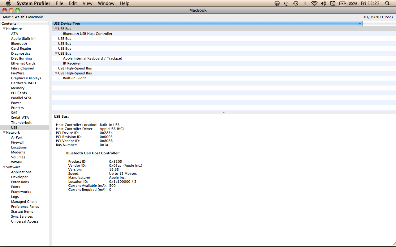This screenshot has height=247, width=396.
Task: Select Locations under Network
Action: pyautogui.click(x=19, y=147)
